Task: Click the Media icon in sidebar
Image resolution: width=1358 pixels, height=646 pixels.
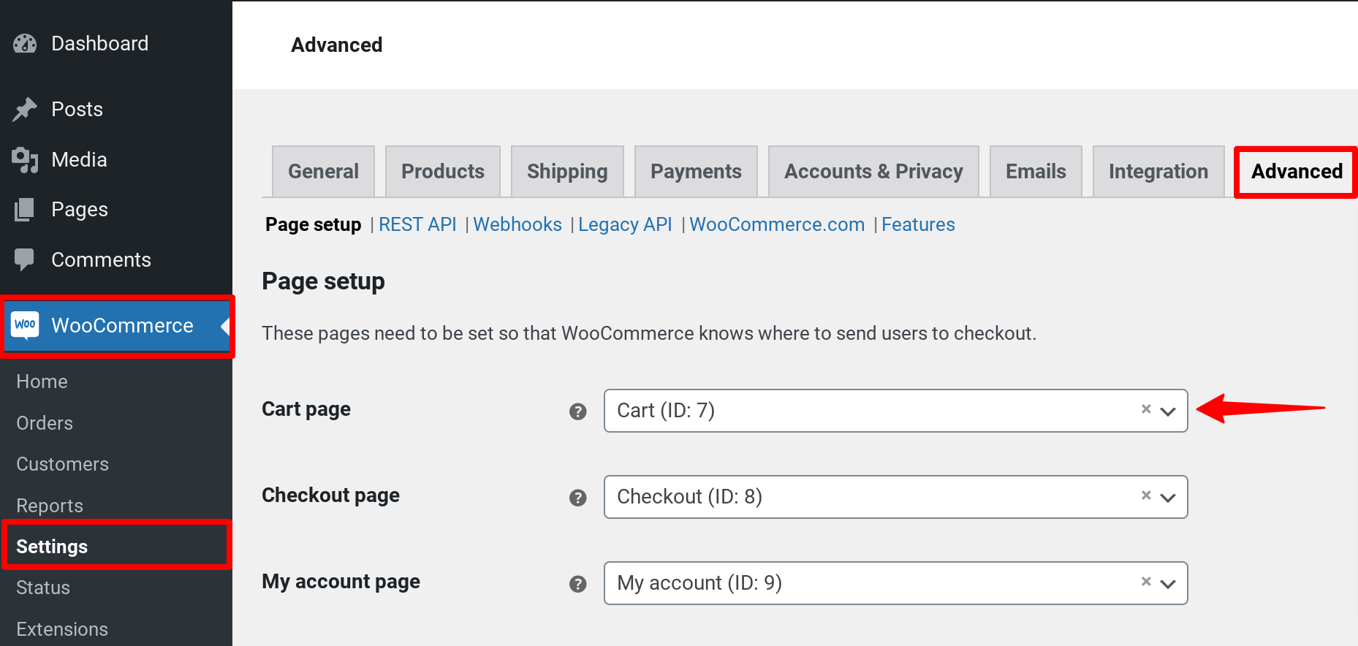Action: pyautogui.click(x=25, y=160)
